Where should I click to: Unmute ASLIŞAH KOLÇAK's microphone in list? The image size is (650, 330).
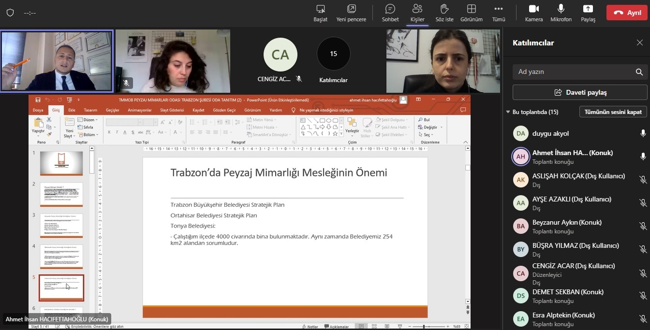[643, 180]
